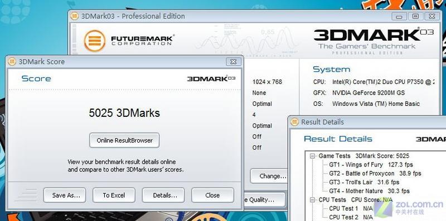446x221 pixels.
Task: Close the 3DMark Score dialog via Close button
Action: pyautogui.click(x=212, y=195)
